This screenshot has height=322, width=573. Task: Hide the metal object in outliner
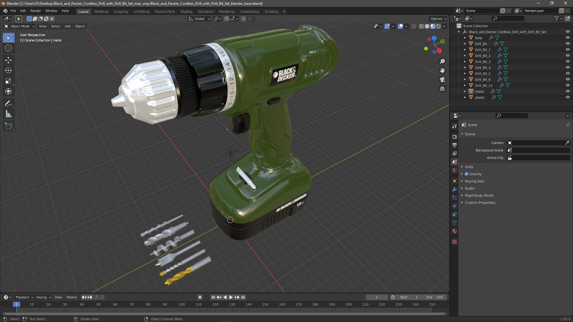[567, 91]
